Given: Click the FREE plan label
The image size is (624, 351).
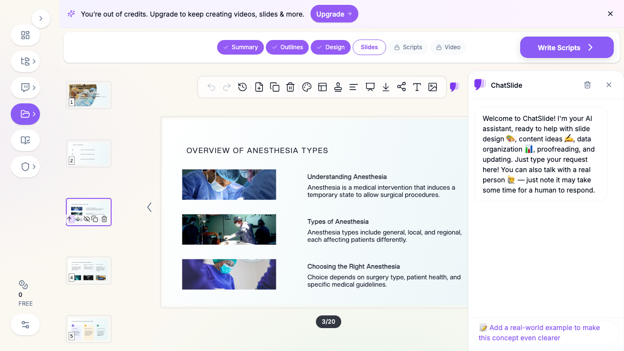Looking at the screenshot, I should (25, 303).
